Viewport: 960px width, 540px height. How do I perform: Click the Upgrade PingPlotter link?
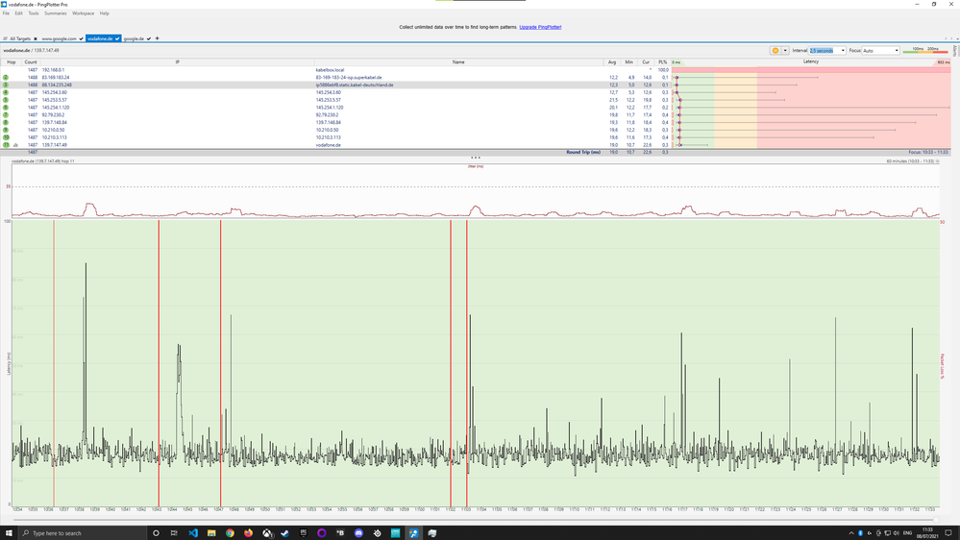pos(540,27)
